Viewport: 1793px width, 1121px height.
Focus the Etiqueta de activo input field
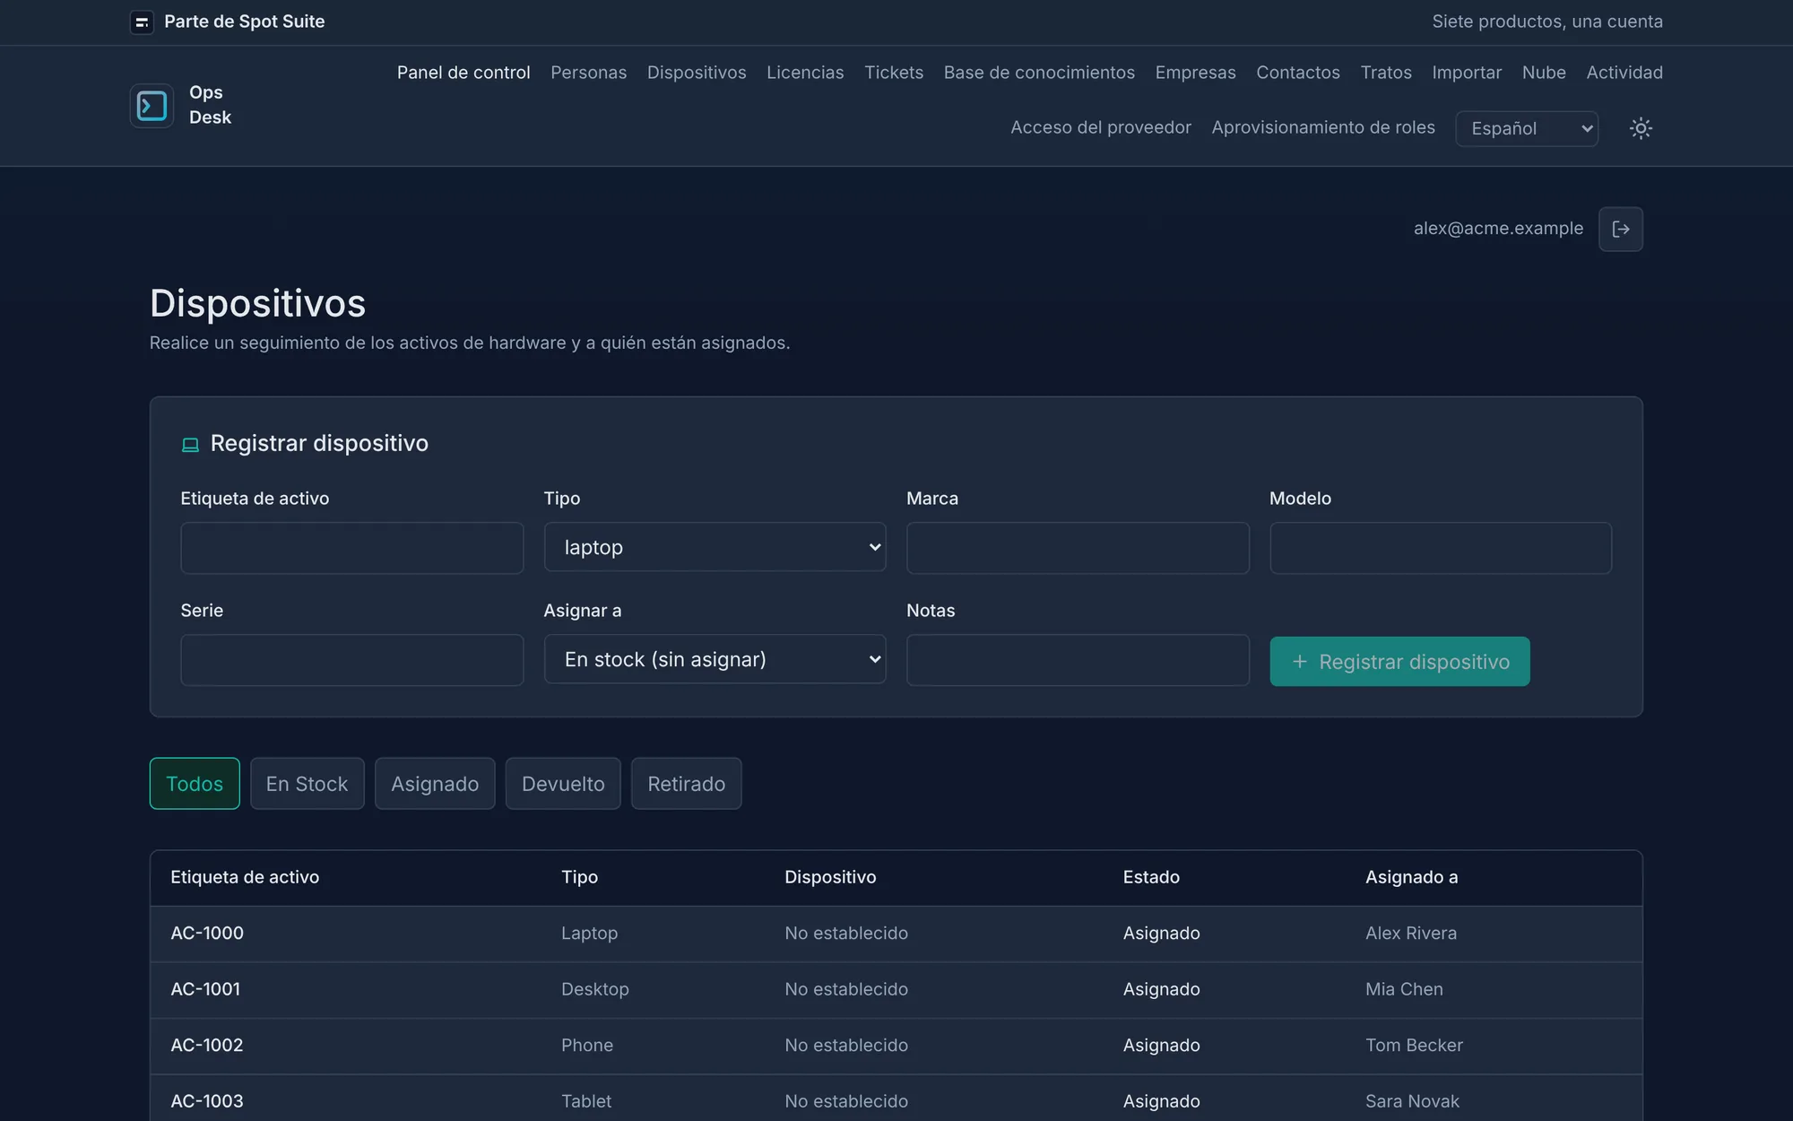(x=351, y=548)
